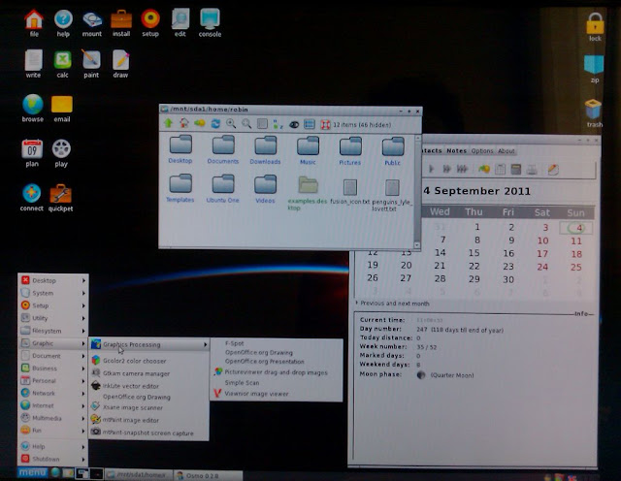This screenshot has height=481, width=621.
Task: Select the fusion_icon.txt file
Action: [x=350, y=191]
